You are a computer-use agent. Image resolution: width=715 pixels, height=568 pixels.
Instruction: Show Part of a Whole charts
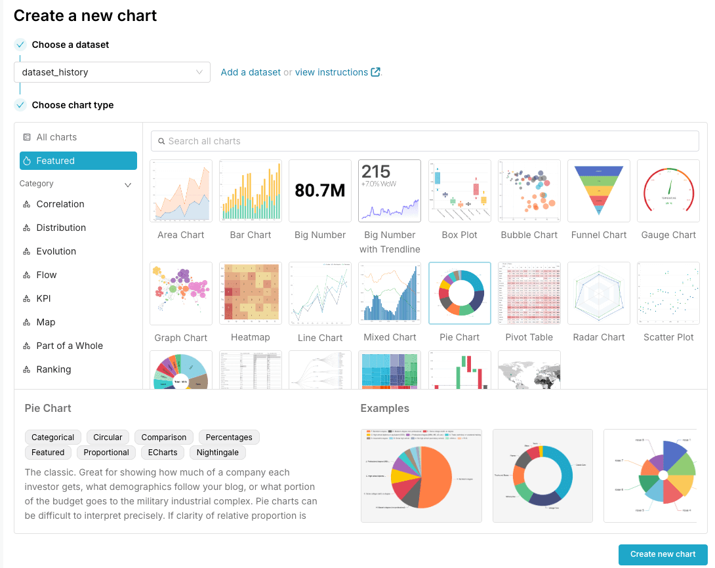(70, 346)
